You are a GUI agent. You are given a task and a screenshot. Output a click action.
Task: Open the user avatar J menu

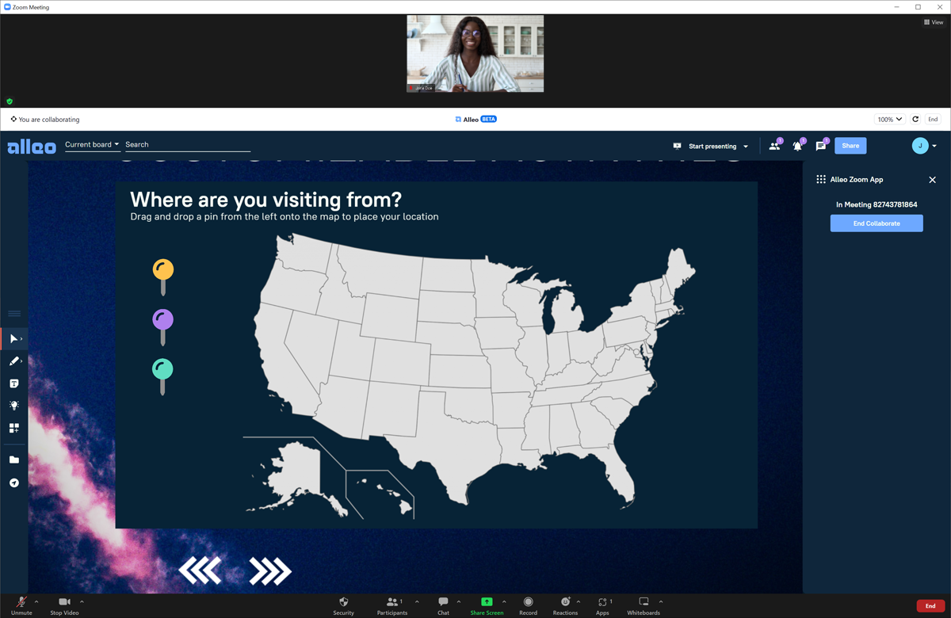coord(924,146)
